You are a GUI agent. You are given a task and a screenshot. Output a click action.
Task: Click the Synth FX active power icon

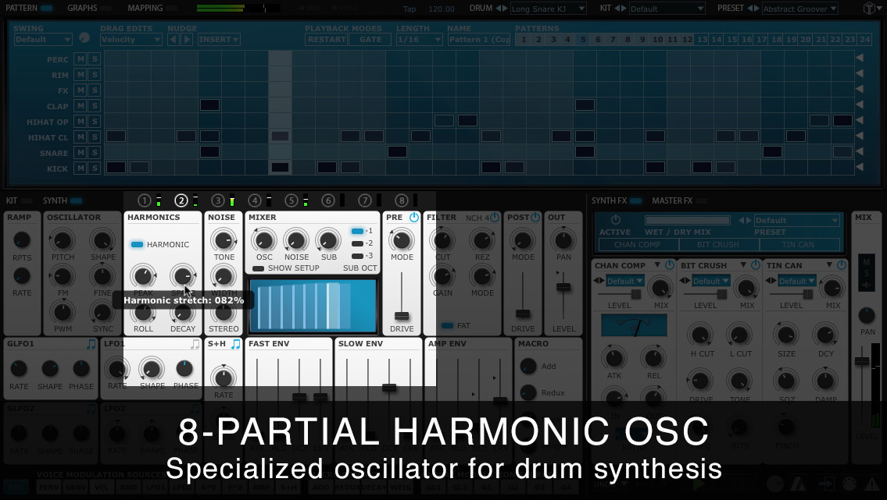click(616, 219)
